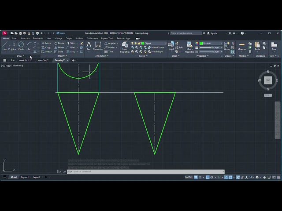Screen dimensions: 282x211
Task: Click the Group icon
Action: pyautogui.click(x=227, y=46)
